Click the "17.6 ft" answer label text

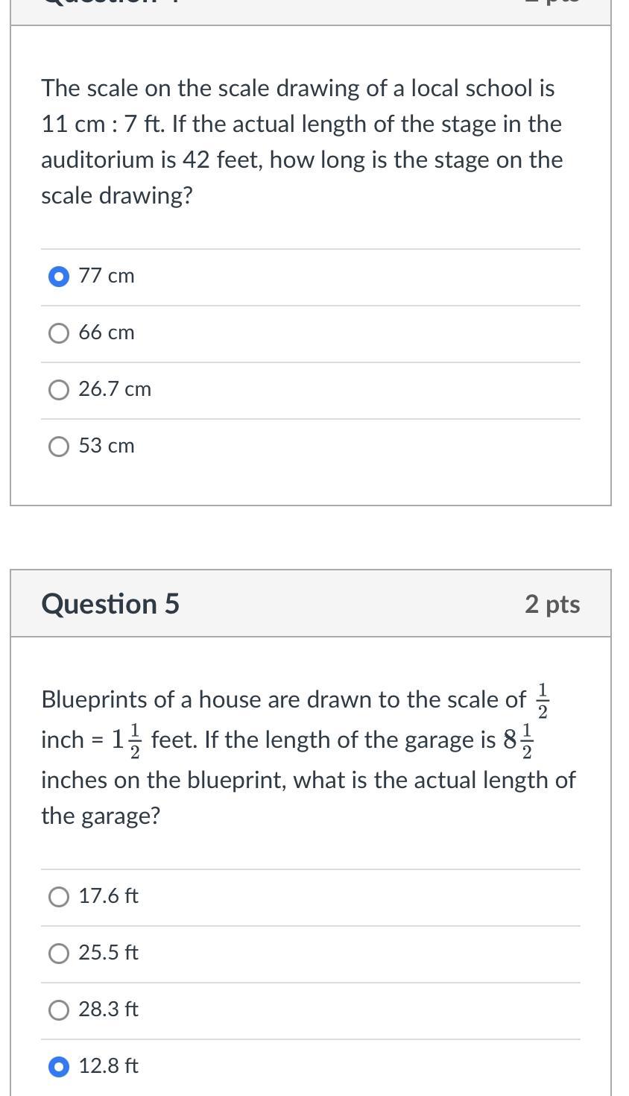[109, 896]
